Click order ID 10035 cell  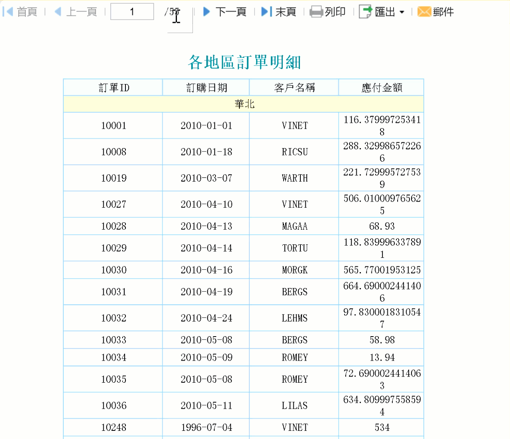coord(113,379)
